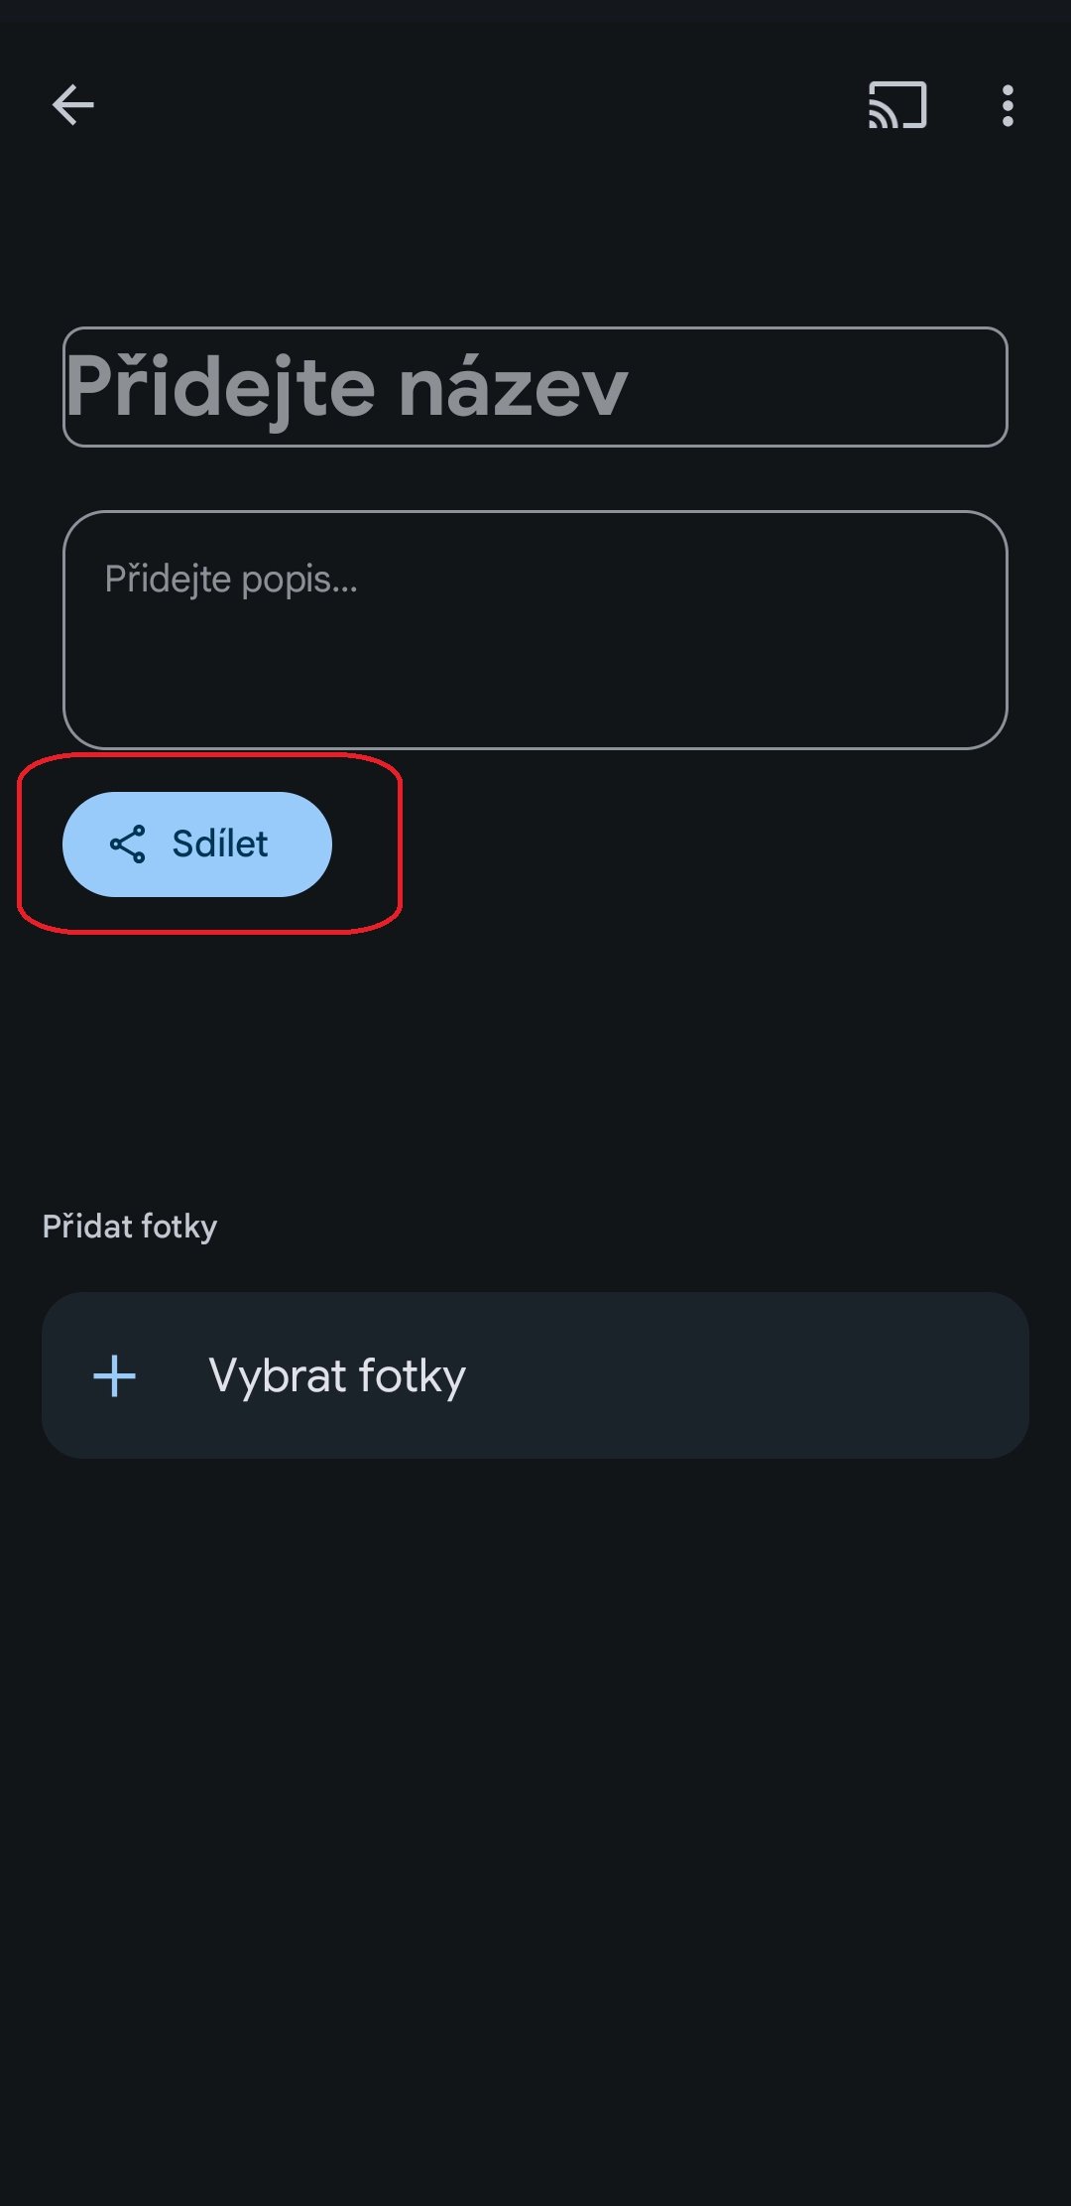Open the Cast screen icon
Image resolution: width=1071 pixels, height=2206 pixels.
point(897,105)
